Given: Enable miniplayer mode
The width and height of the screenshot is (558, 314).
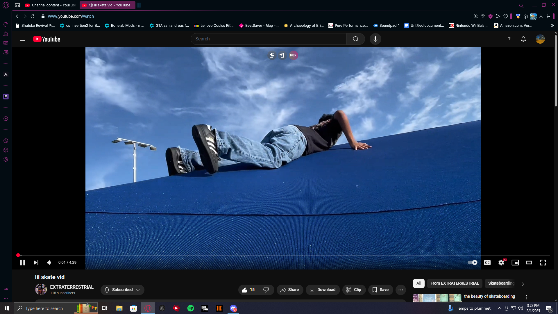Looking at the screenshot, I should [515, 263].
